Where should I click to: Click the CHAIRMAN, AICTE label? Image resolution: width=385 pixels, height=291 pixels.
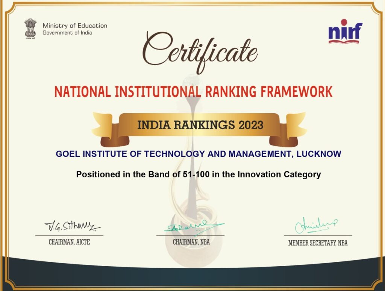(69, 242)
